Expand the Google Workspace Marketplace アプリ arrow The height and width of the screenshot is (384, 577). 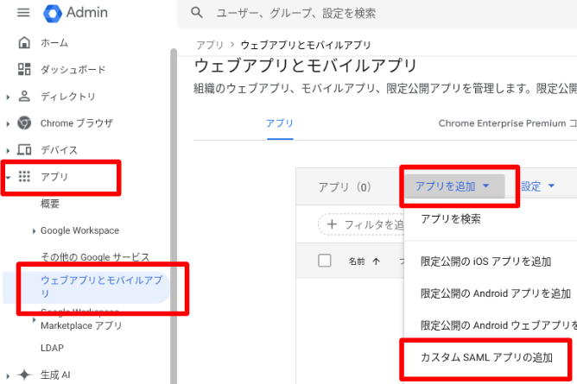tap(34, 319)
